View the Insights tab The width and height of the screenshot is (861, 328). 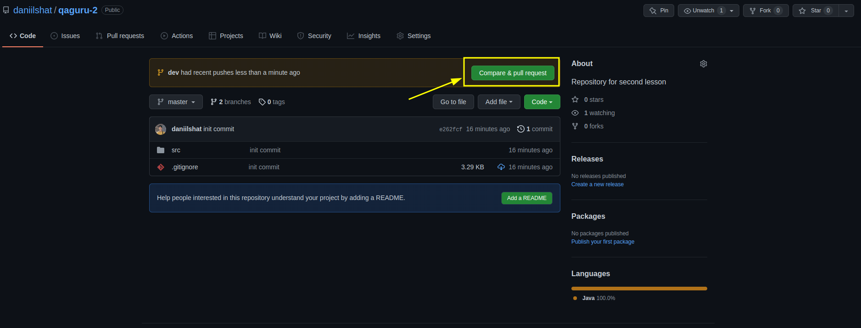click(x=364, y=36)
